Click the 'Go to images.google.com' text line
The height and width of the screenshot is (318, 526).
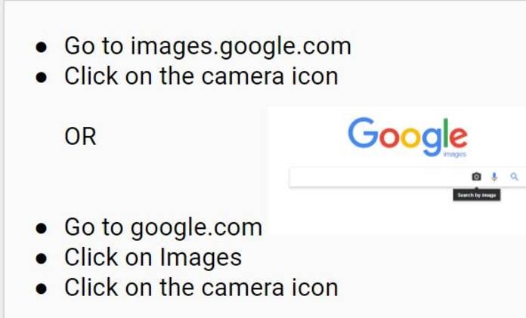click(207, 46)
